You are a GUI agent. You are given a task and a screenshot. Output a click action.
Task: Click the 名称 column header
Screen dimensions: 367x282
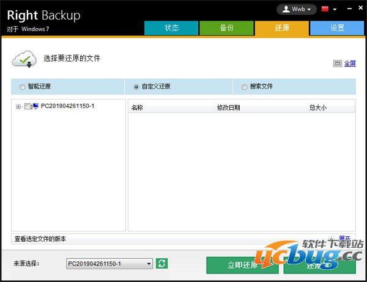coord(137,107)
